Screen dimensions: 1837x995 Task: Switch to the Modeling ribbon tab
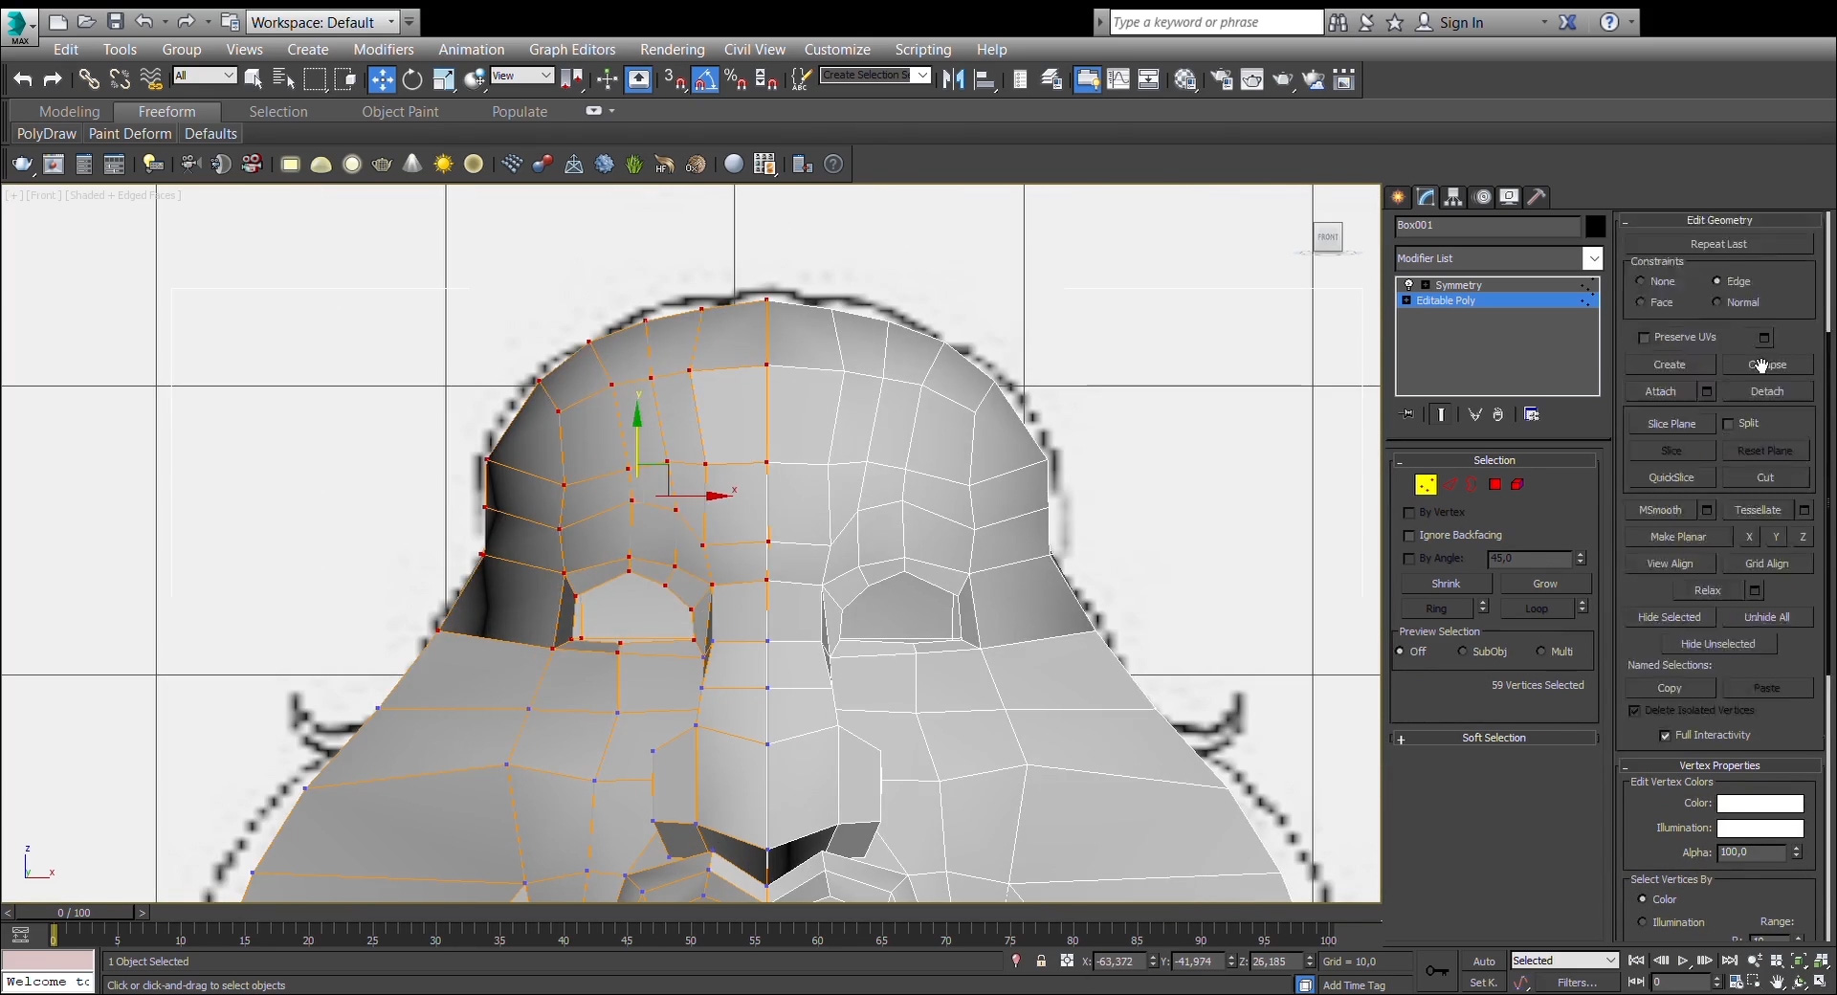point(69,112)
